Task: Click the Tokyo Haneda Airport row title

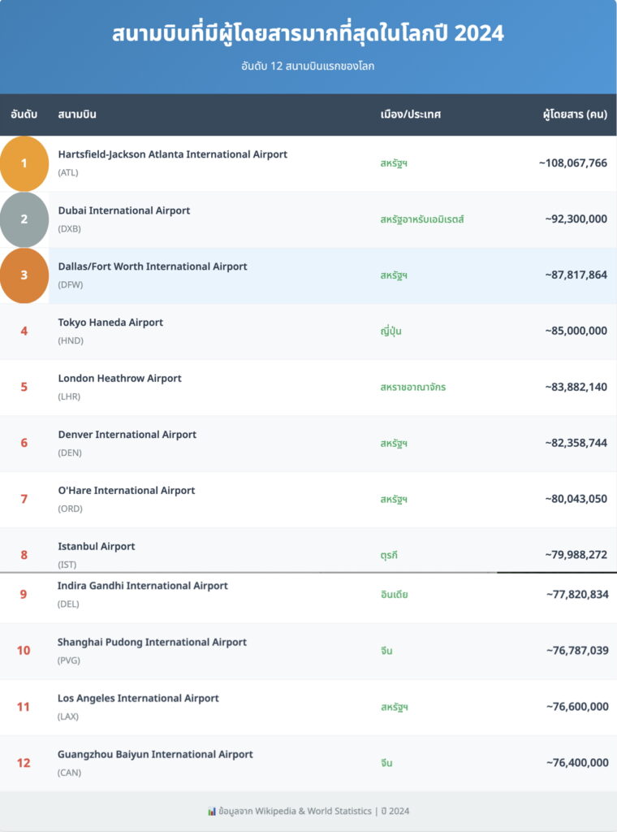Action: (x=110, y=323)
